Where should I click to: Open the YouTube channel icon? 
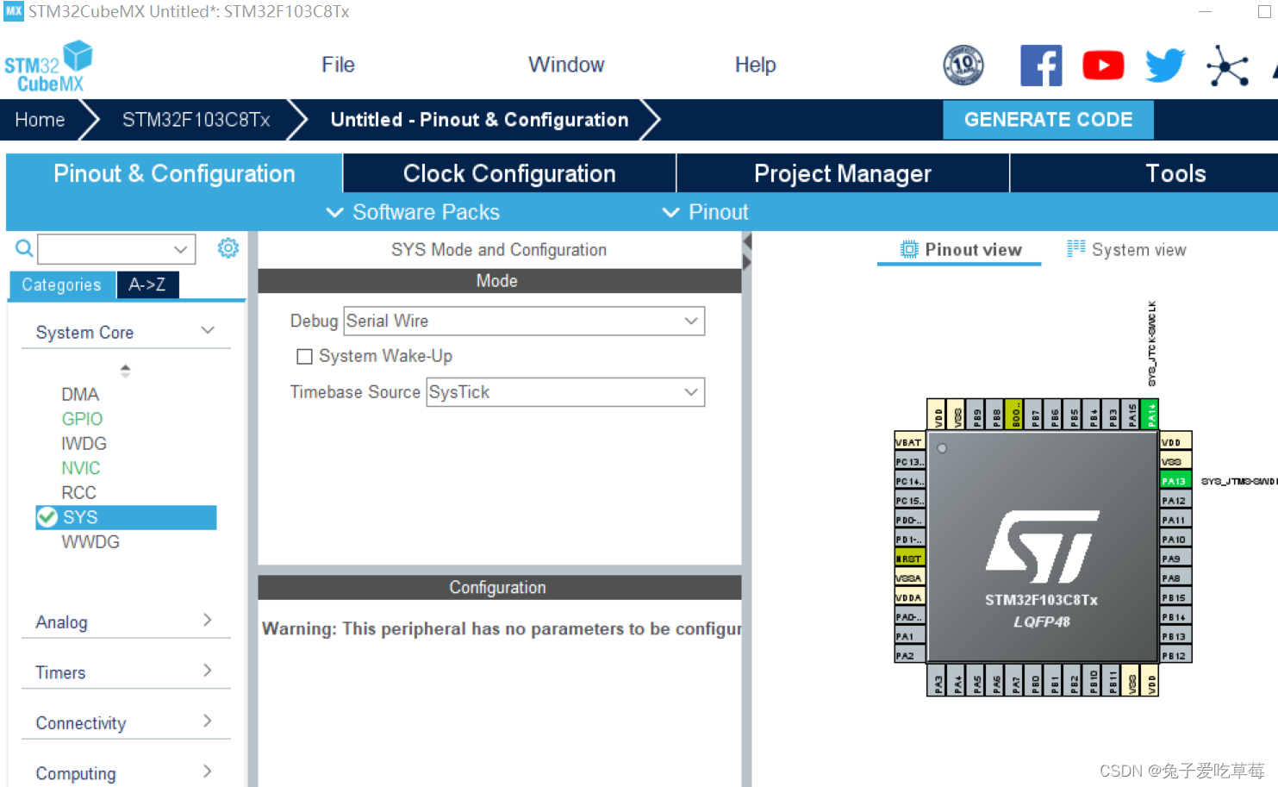[x=1103, y=66]
